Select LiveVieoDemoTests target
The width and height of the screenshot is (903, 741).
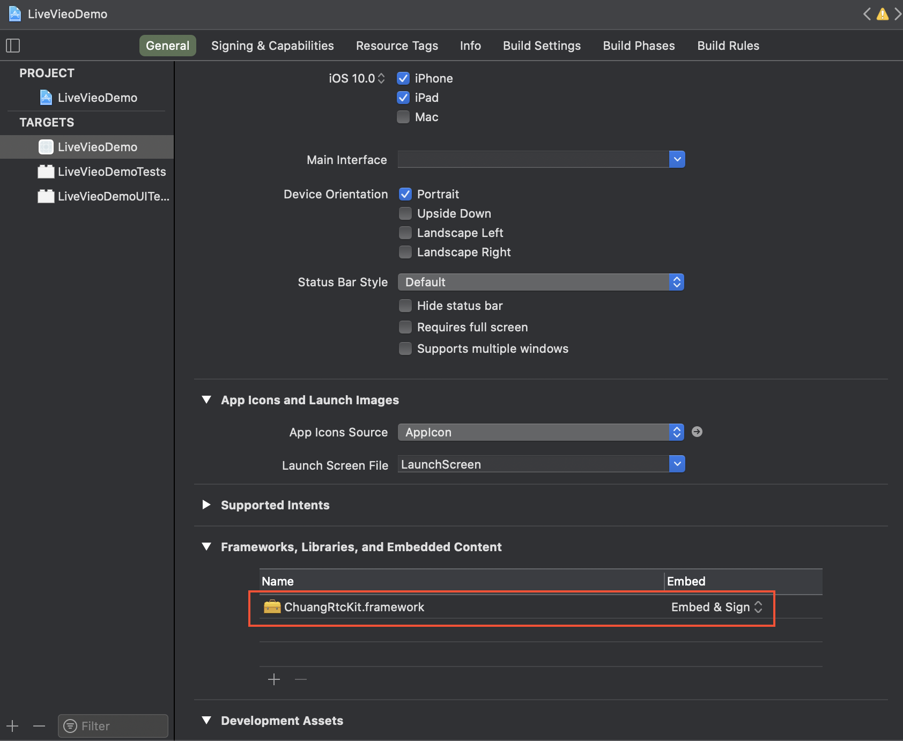coord(102,172)
